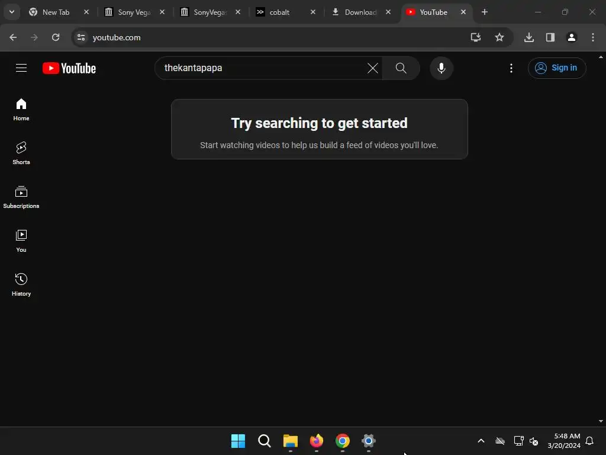Close the Download tab
Image resolution: width=606 pixels, height=455 pixels.
pos(388,12)
